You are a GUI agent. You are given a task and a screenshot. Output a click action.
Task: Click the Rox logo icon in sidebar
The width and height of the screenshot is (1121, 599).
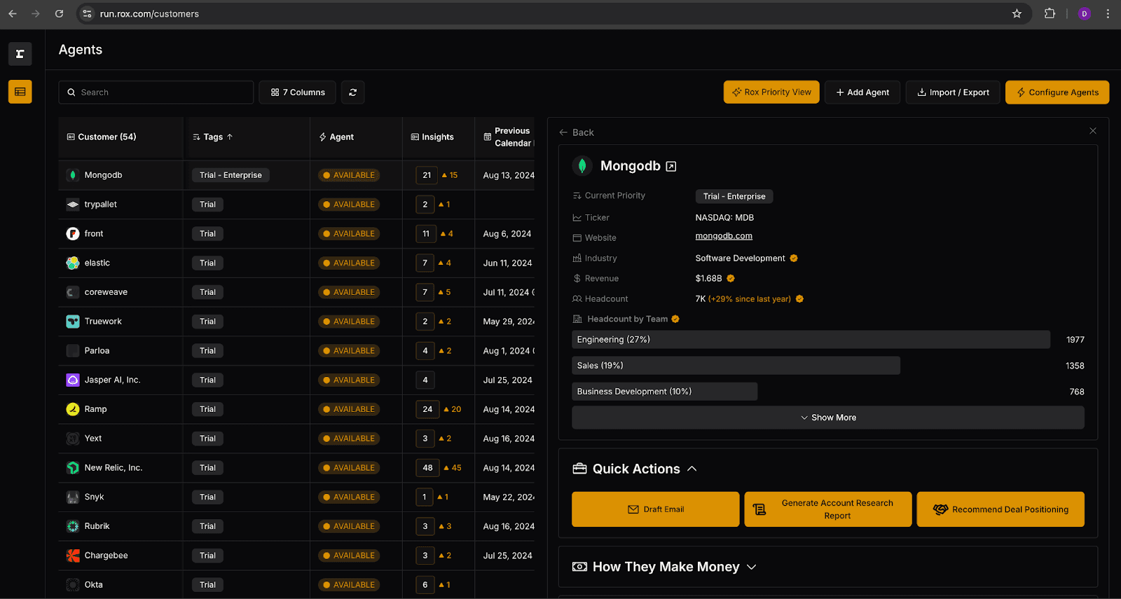[20, 54]
